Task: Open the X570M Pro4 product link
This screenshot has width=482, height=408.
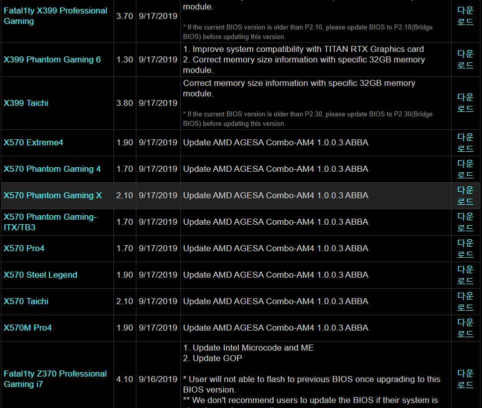Action: click(x=27, y=328)
